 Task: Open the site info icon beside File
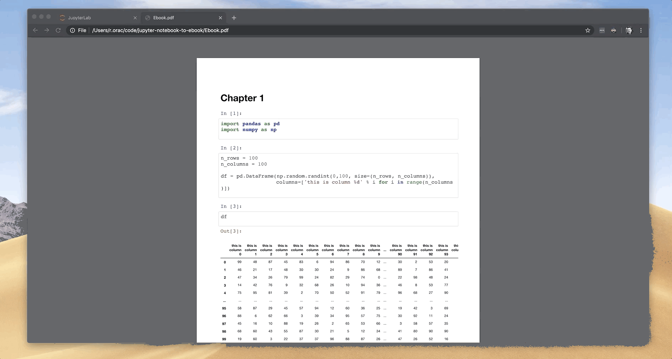tap(72, 30)
